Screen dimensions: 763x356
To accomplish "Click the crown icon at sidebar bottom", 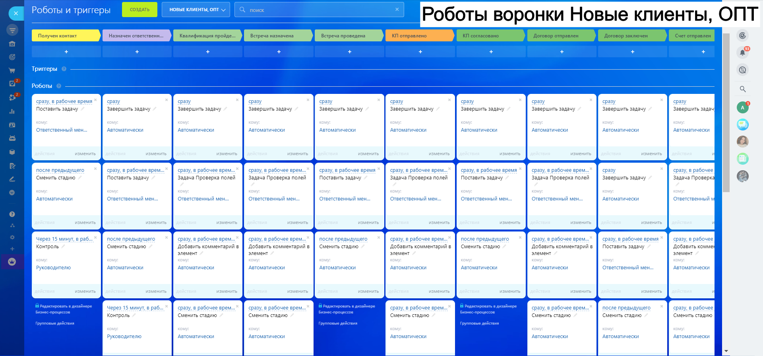I will click(x=12, y=262).
